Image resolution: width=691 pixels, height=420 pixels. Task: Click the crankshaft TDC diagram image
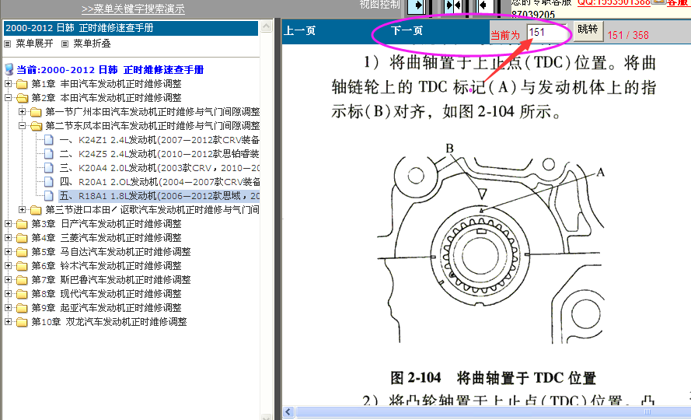[490, 244]
